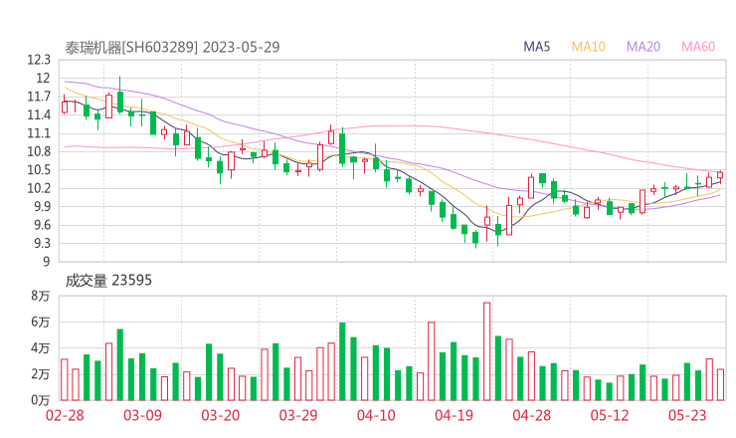Select the MA60 legend label
The image size is (736, 438).
(x=698, y=47)
